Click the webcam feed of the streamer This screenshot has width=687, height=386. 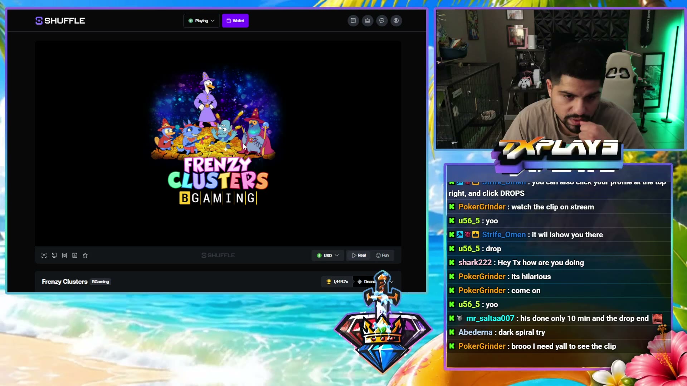[x=560, y=79]
